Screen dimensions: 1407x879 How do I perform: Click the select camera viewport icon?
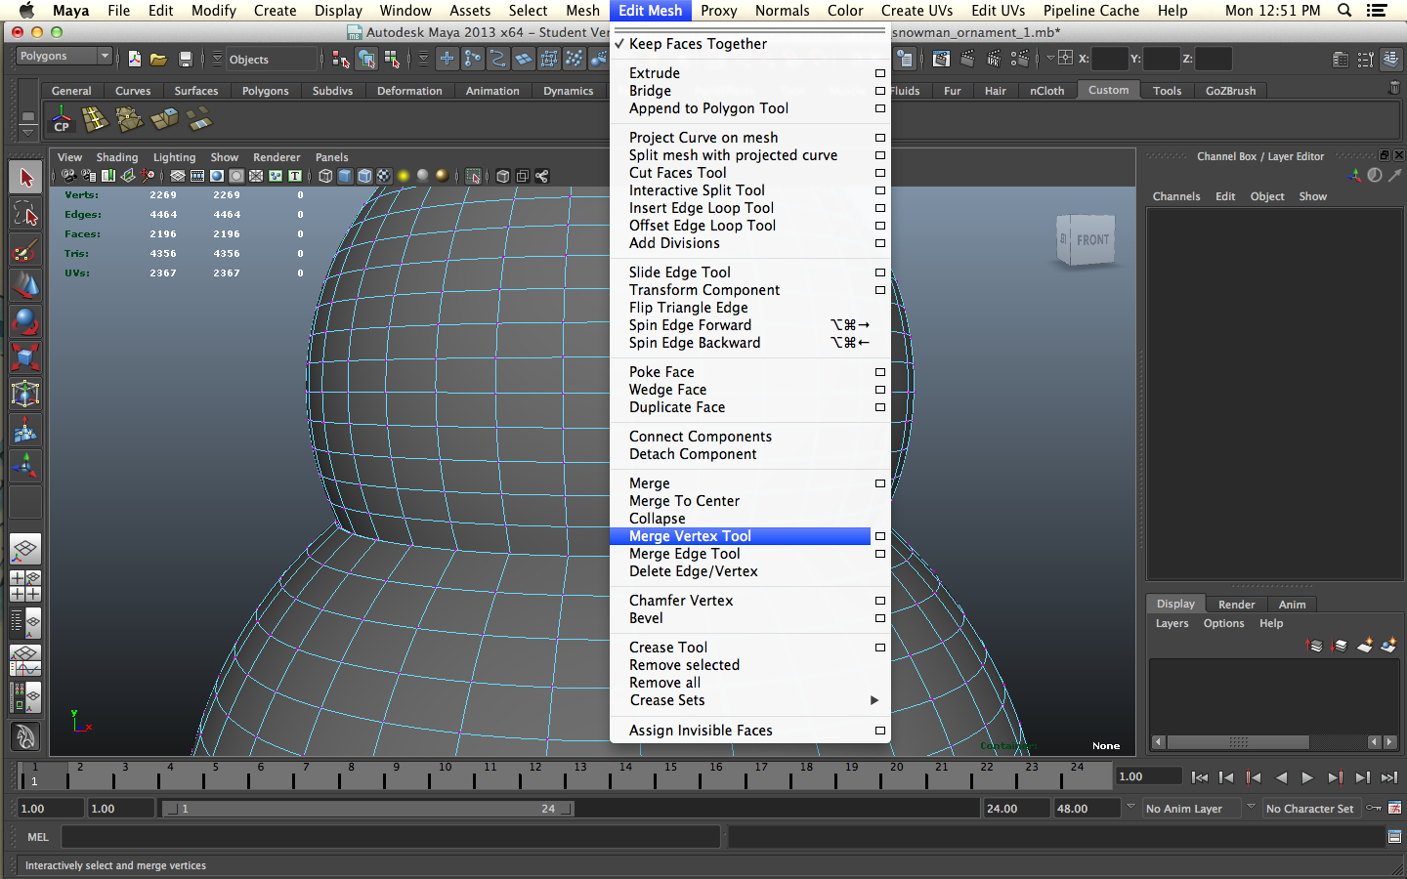tap(68, 176)
